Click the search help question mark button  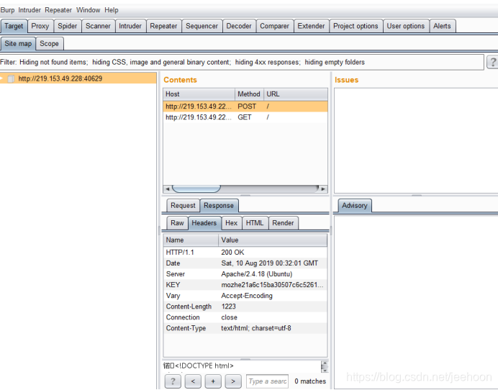(x=173, y=381)
